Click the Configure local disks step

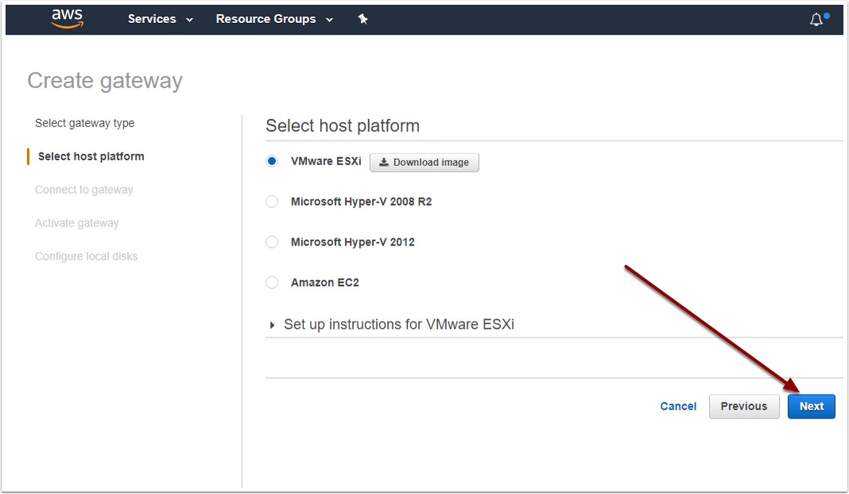pyautogui.click(x=86, y=257)
